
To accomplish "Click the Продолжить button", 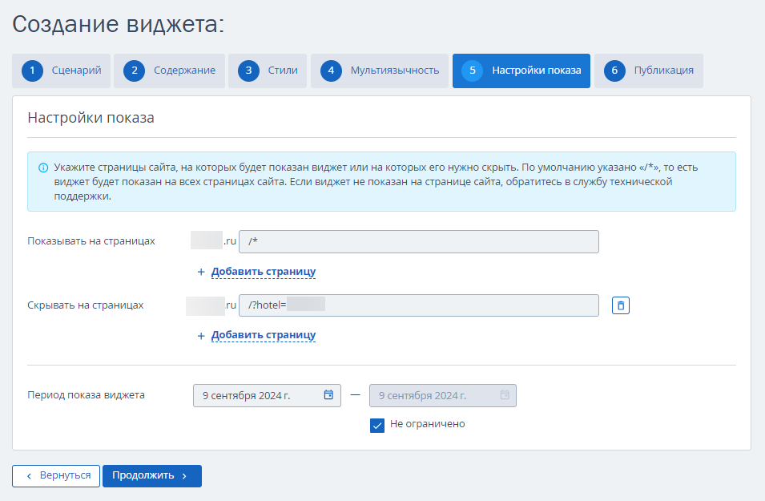I will pyautogui.click(x=151, y=476).
